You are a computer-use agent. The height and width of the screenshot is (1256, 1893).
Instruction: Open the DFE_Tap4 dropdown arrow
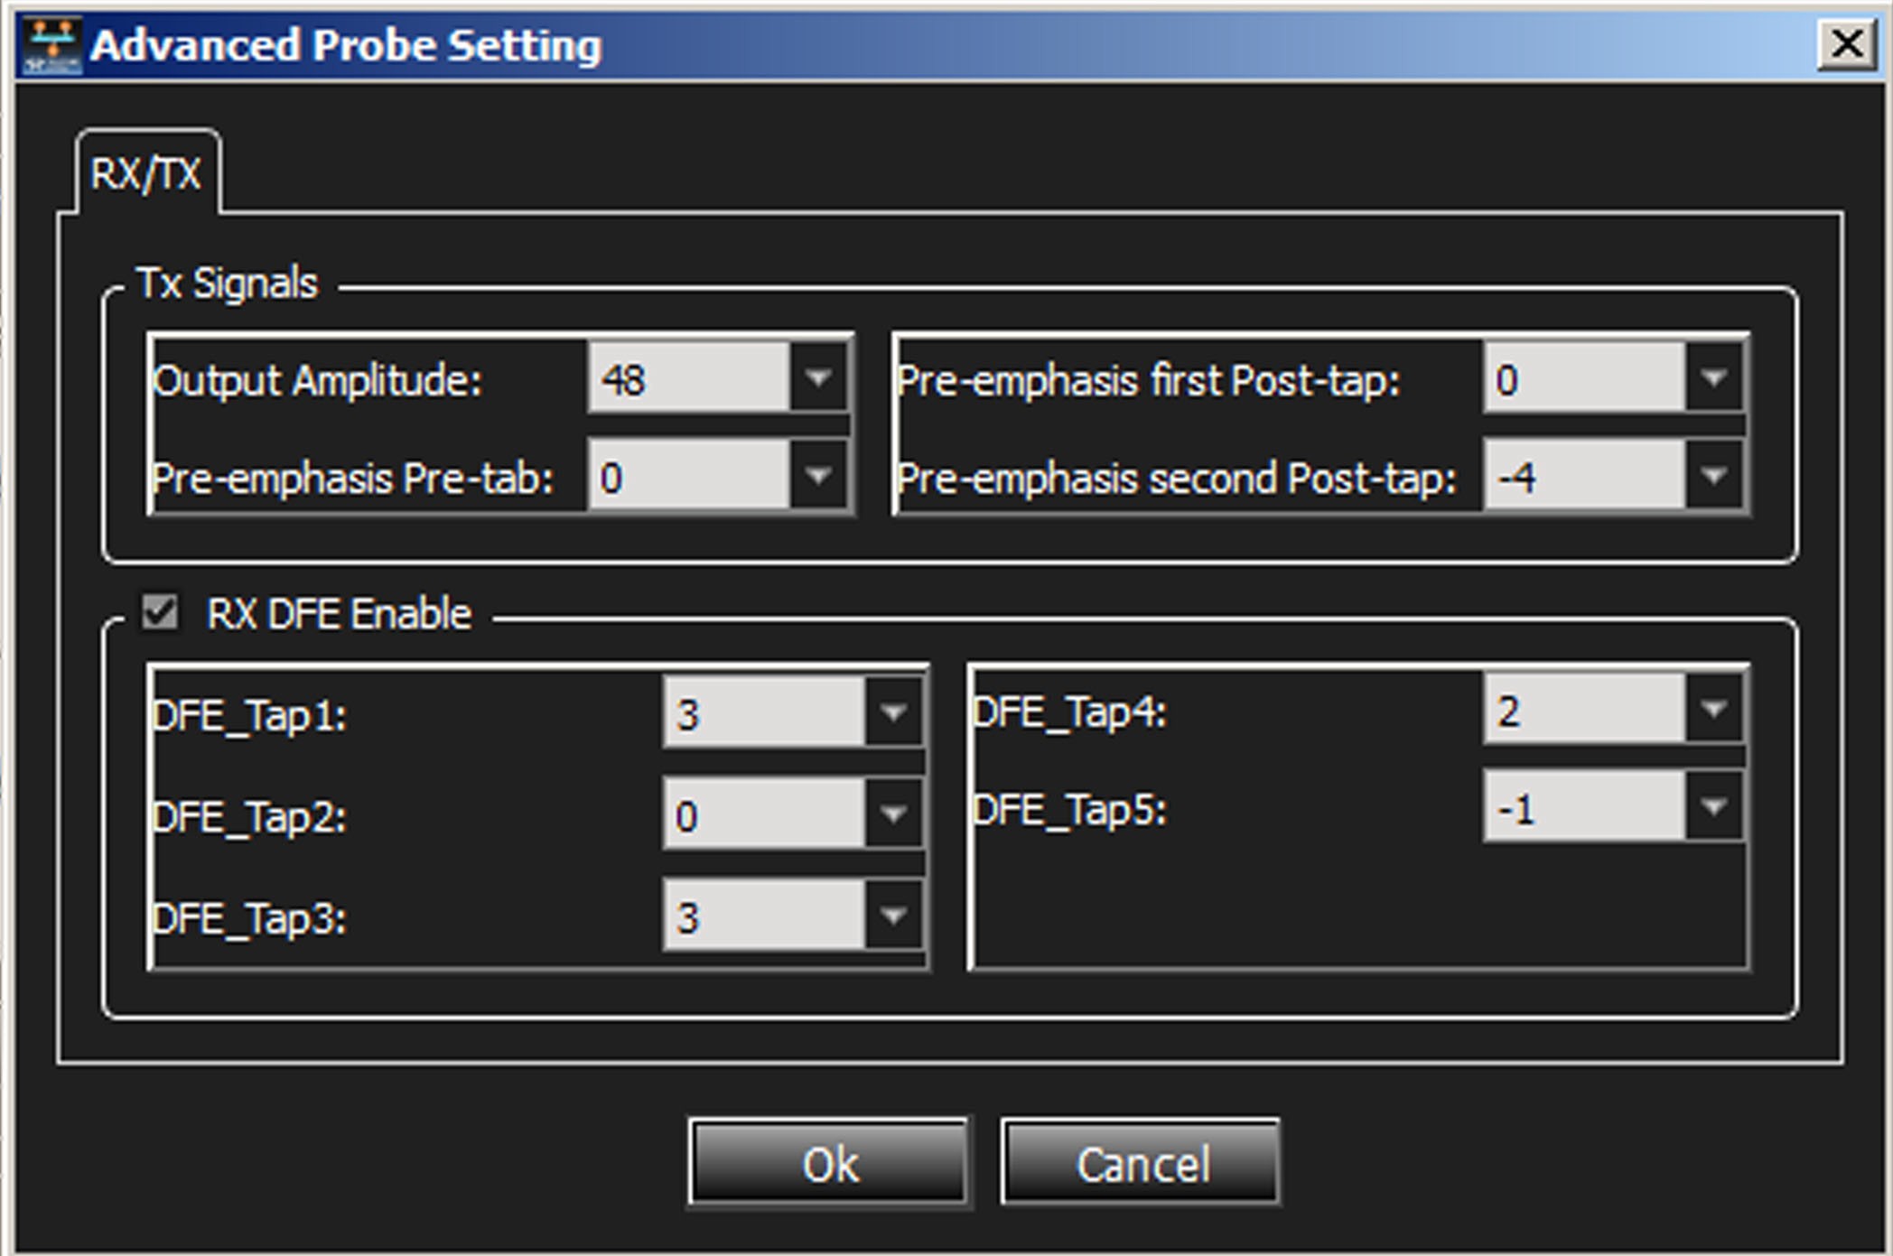(x=1713, y=709)
